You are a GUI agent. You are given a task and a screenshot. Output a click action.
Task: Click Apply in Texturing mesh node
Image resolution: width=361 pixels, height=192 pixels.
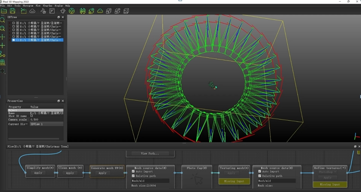(x=231, y=173)
